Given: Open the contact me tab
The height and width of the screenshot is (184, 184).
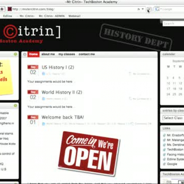Looking at the screenshot, I should click(x=87, y=54).
